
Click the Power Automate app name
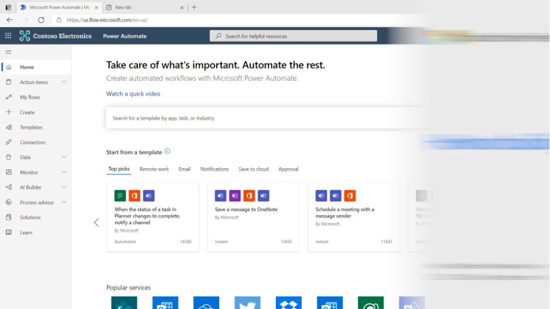tap(124, 36)
